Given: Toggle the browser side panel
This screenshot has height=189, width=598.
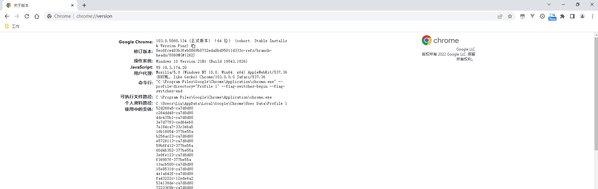Looking at the screenshot, I should (x=572, y=16).
